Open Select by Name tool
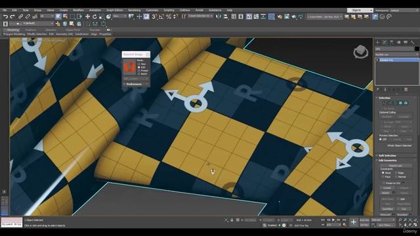Viewport: 420px width, 236px height. tap(65, 16)
